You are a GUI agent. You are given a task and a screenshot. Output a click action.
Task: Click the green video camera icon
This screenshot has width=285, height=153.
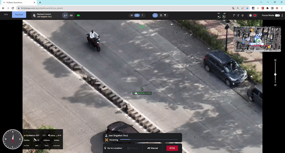click(78, 15)
